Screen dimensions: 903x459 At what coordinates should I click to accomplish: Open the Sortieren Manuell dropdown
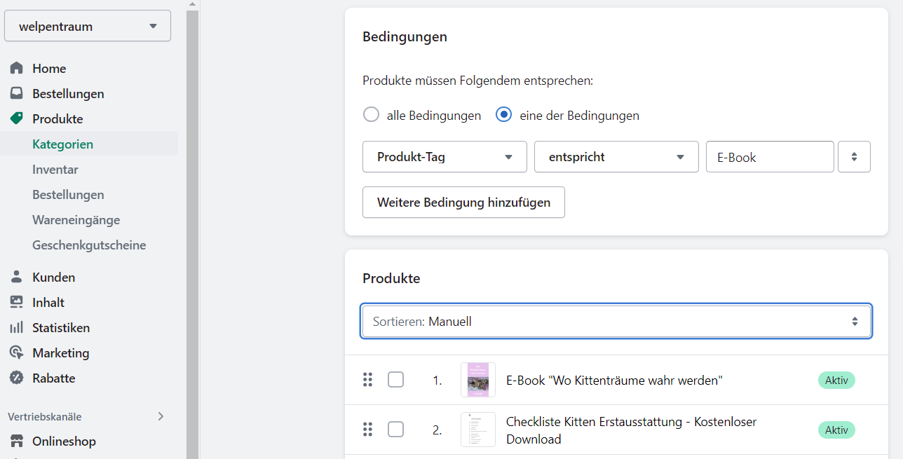tap(616, 322)
